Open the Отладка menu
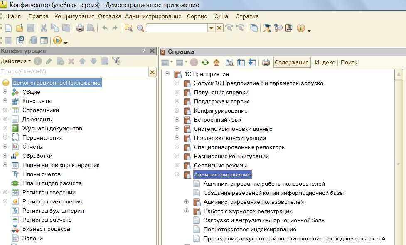The image size is (406, 245). 110,16
